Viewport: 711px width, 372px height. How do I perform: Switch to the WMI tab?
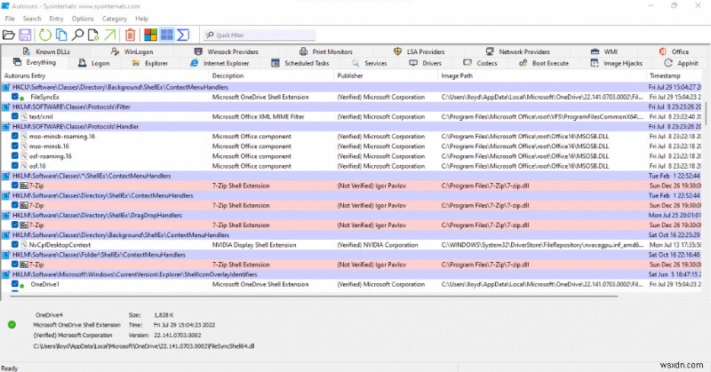pos(604,51)
